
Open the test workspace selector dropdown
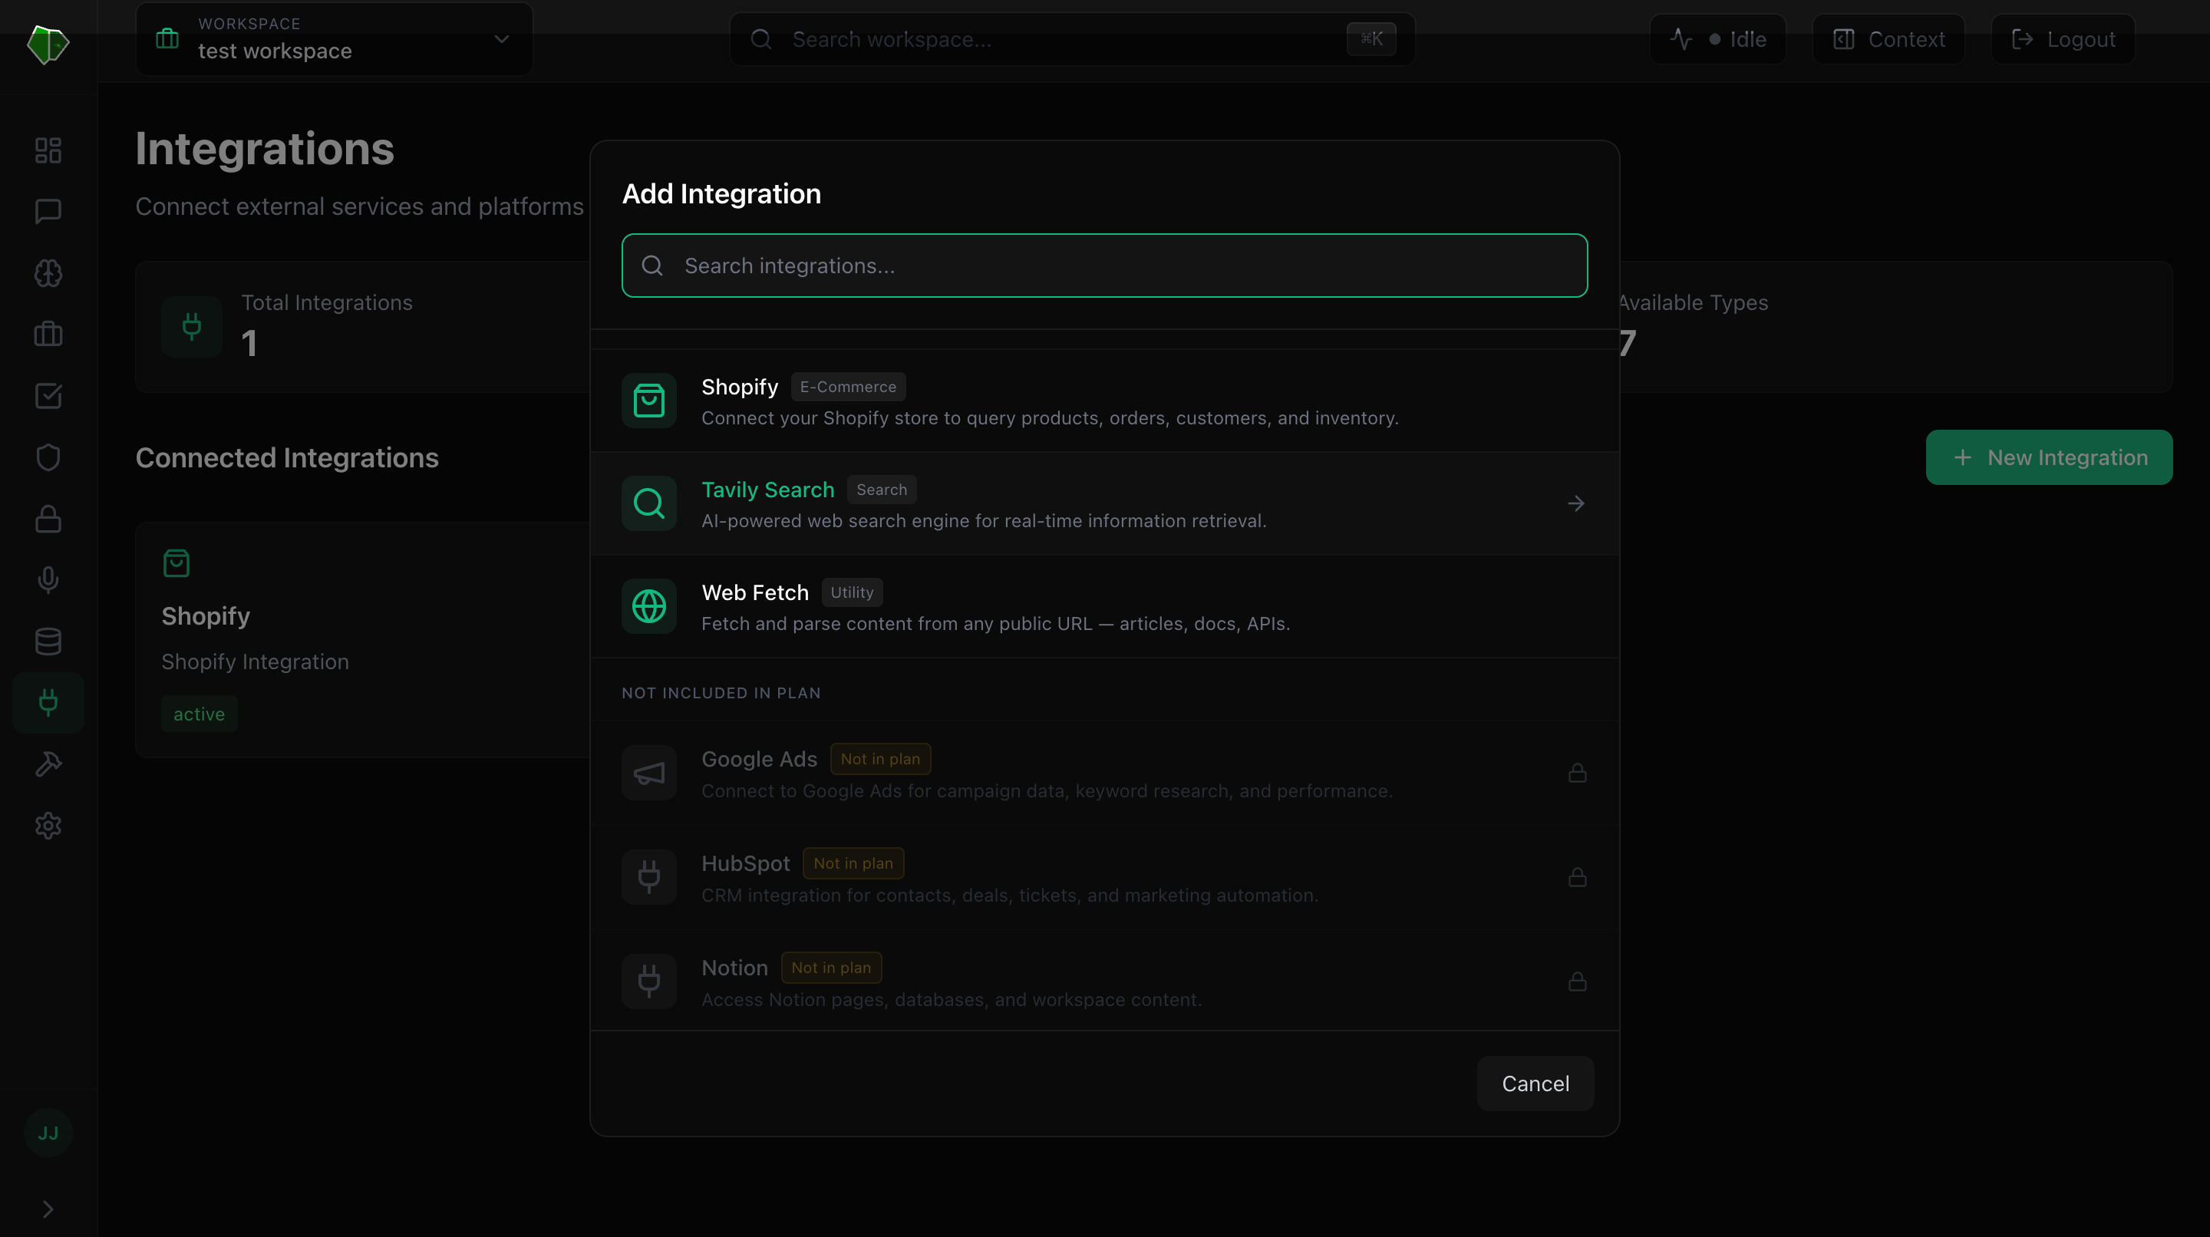tap(335, 38)
